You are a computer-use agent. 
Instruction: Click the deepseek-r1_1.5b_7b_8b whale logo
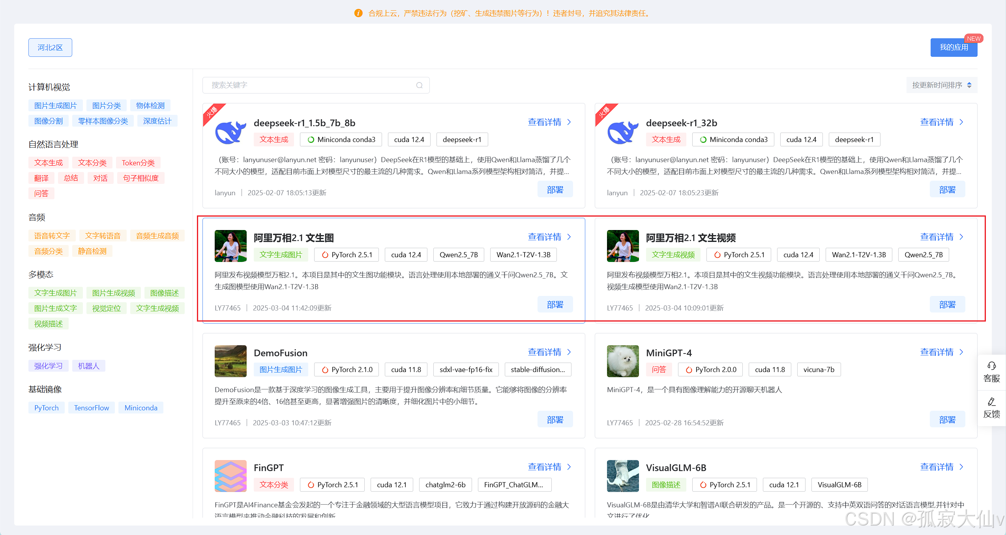[x=230, y=131]
